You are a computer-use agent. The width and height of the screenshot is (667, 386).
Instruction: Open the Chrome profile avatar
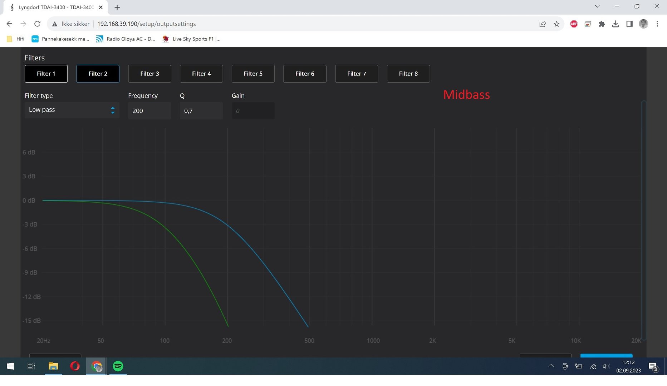click(643, 24)
